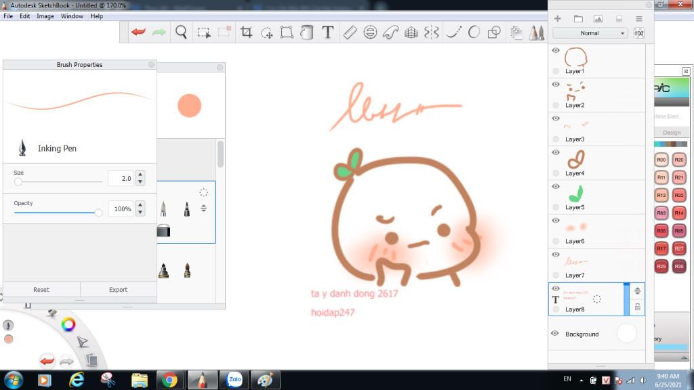The height and width of the screenshot is (390, 694).
Task: Pick the R29 Copic color swatch
Action: [661, 266]
